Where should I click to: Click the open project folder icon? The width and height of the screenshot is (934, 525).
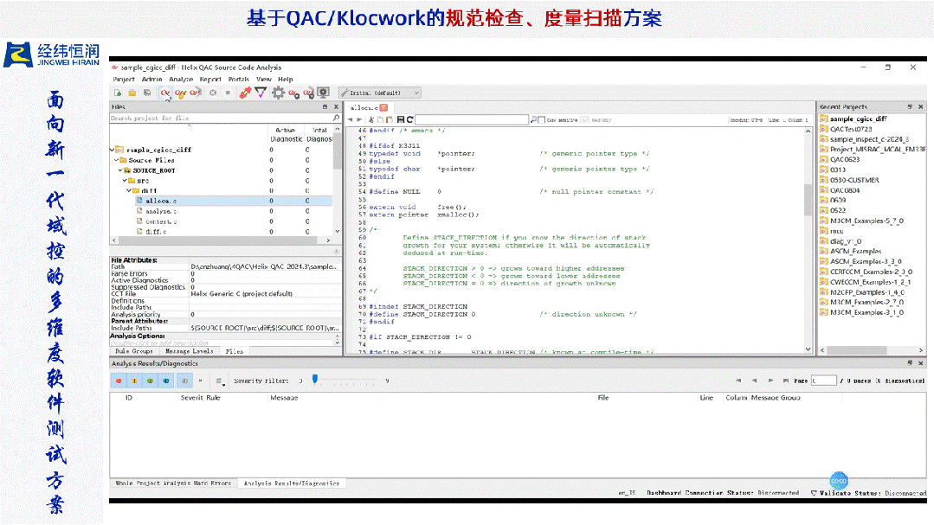[132, 93]
